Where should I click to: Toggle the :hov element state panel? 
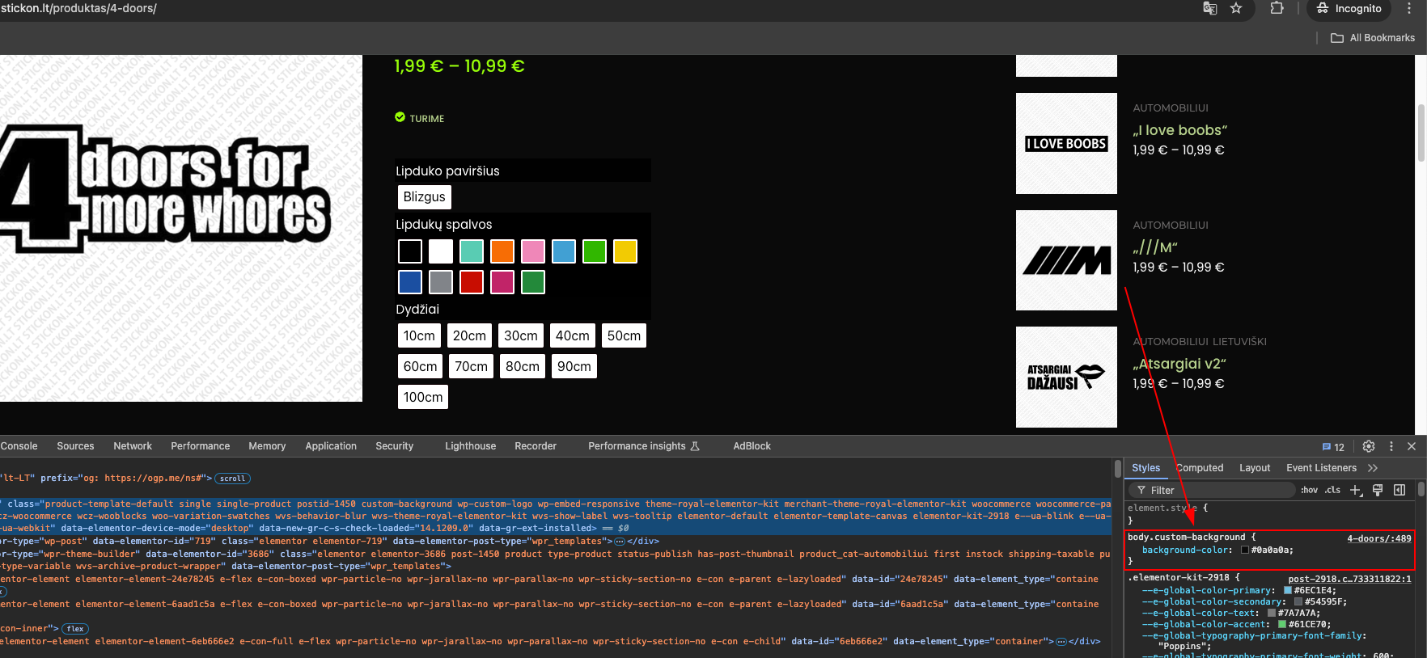[x=1310, y=490]
